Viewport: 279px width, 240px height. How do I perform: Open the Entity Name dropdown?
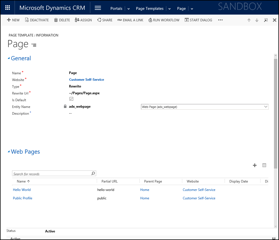(266, 107)
